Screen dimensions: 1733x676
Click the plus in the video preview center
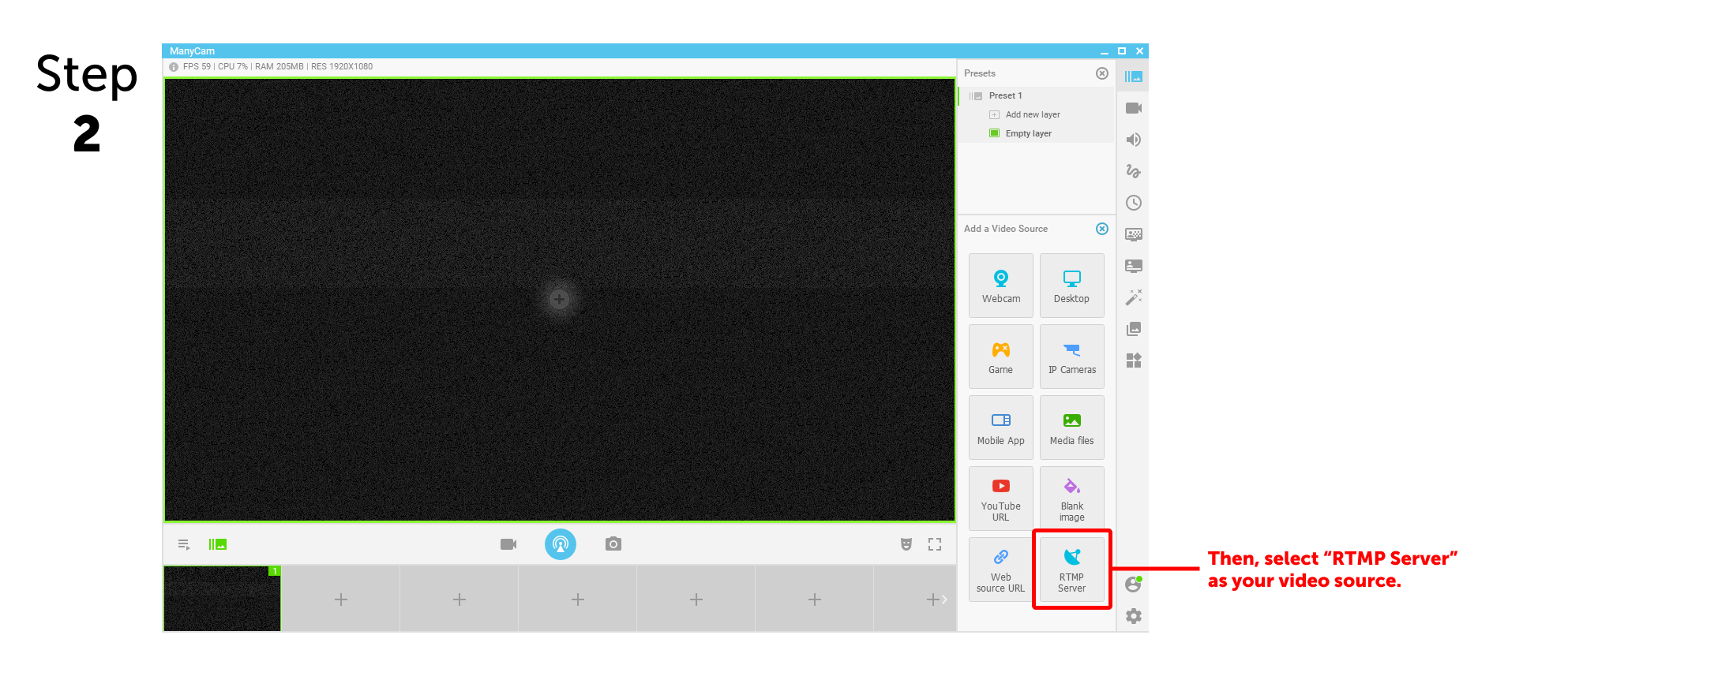[560, 299]
